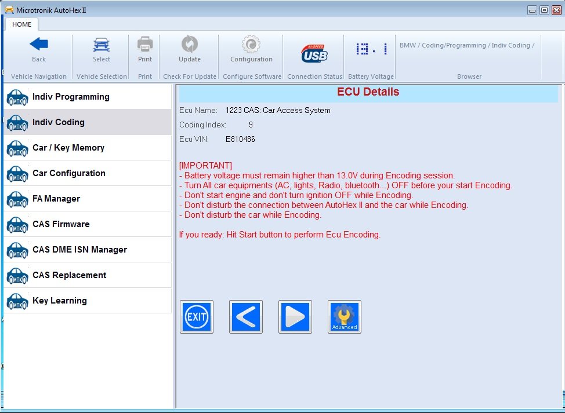Click the Check For Update group label
565x413 pixels.
190,76
